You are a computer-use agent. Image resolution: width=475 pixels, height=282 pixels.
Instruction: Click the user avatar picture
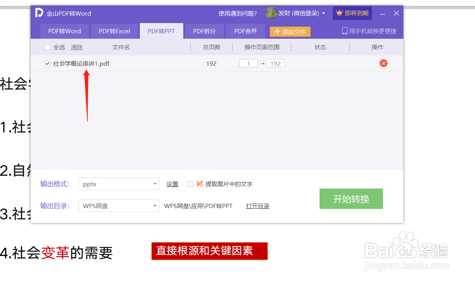(x=271, y=13)
